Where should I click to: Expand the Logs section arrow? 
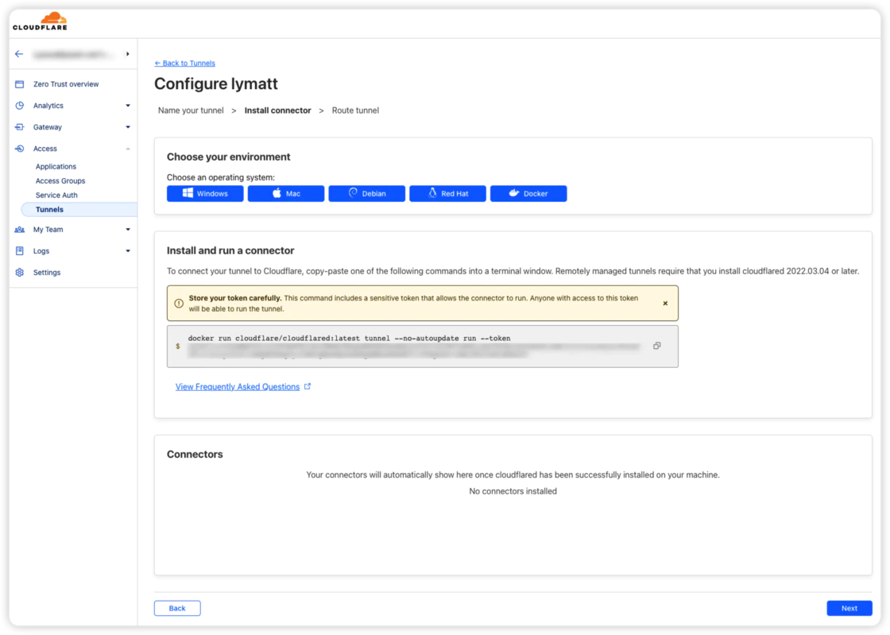click(128, 251)
